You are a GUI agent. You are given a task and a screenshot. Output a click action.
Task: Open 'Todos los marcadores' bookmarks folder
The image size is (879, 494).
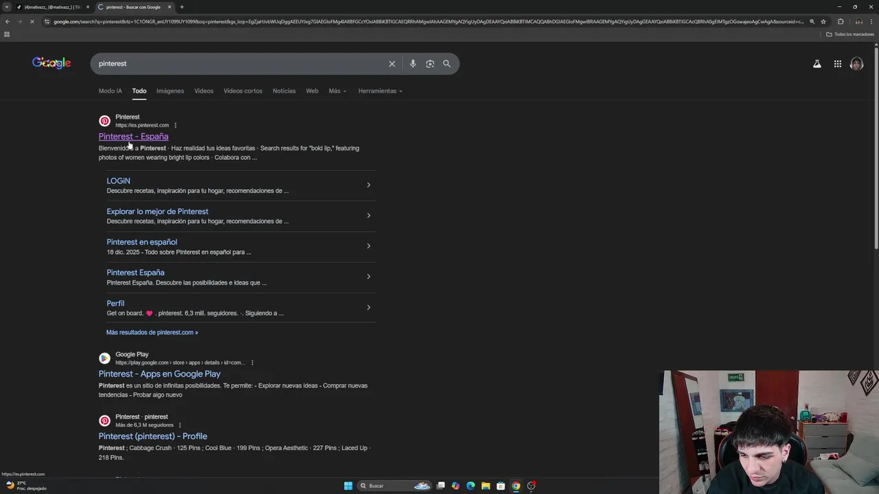point(850,34)
